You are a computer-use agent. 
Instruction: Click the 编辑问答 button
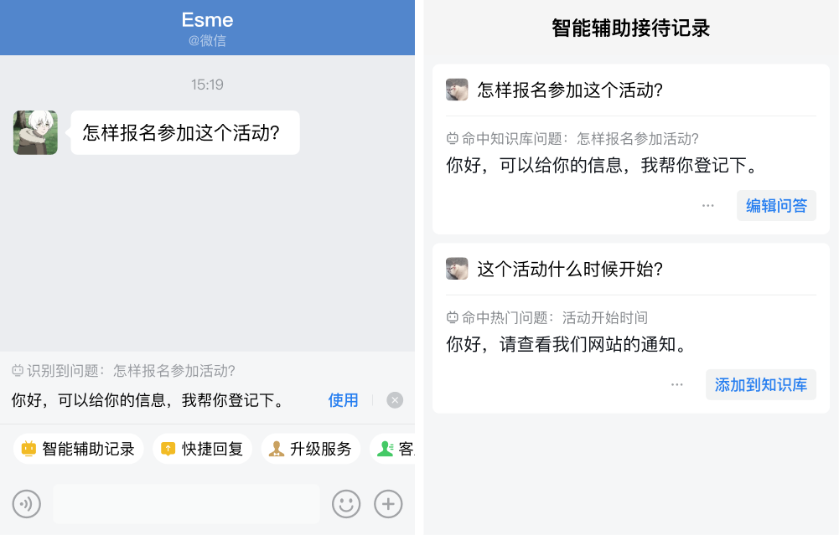tap(776, 206)
